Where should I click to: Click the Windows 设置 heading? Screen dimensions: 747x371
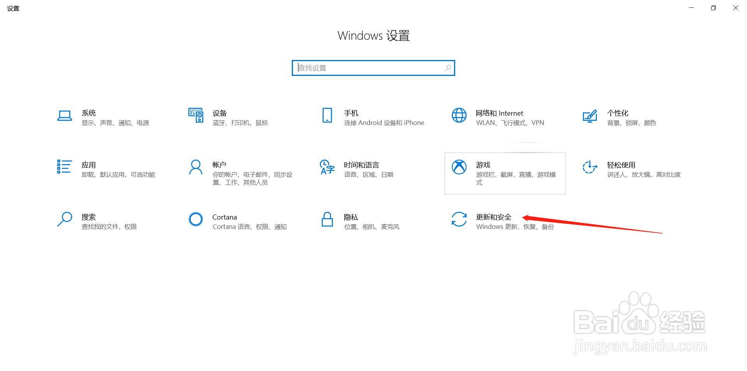tap(373, 35)
